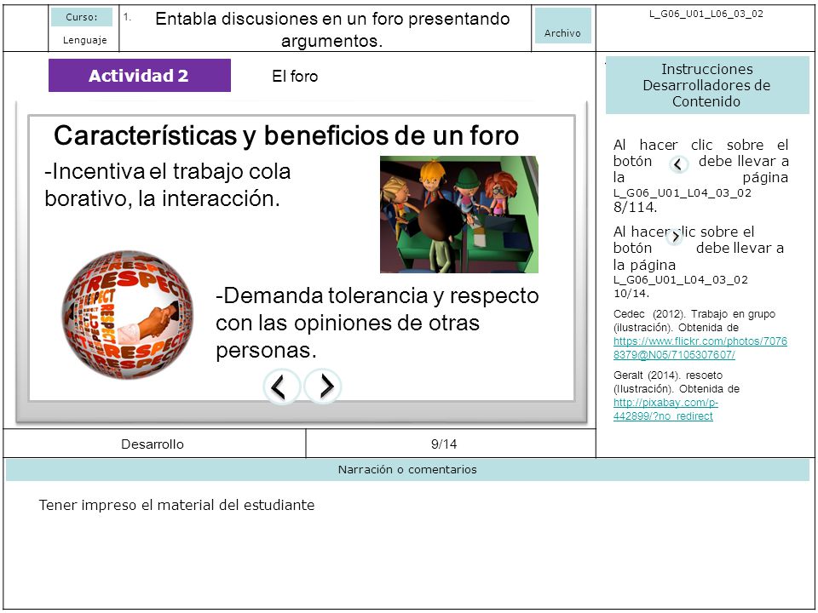This screenshot has height=613, width=818.
Task: Click the Narración o comentarios header
Action: [x=407, y=470]
